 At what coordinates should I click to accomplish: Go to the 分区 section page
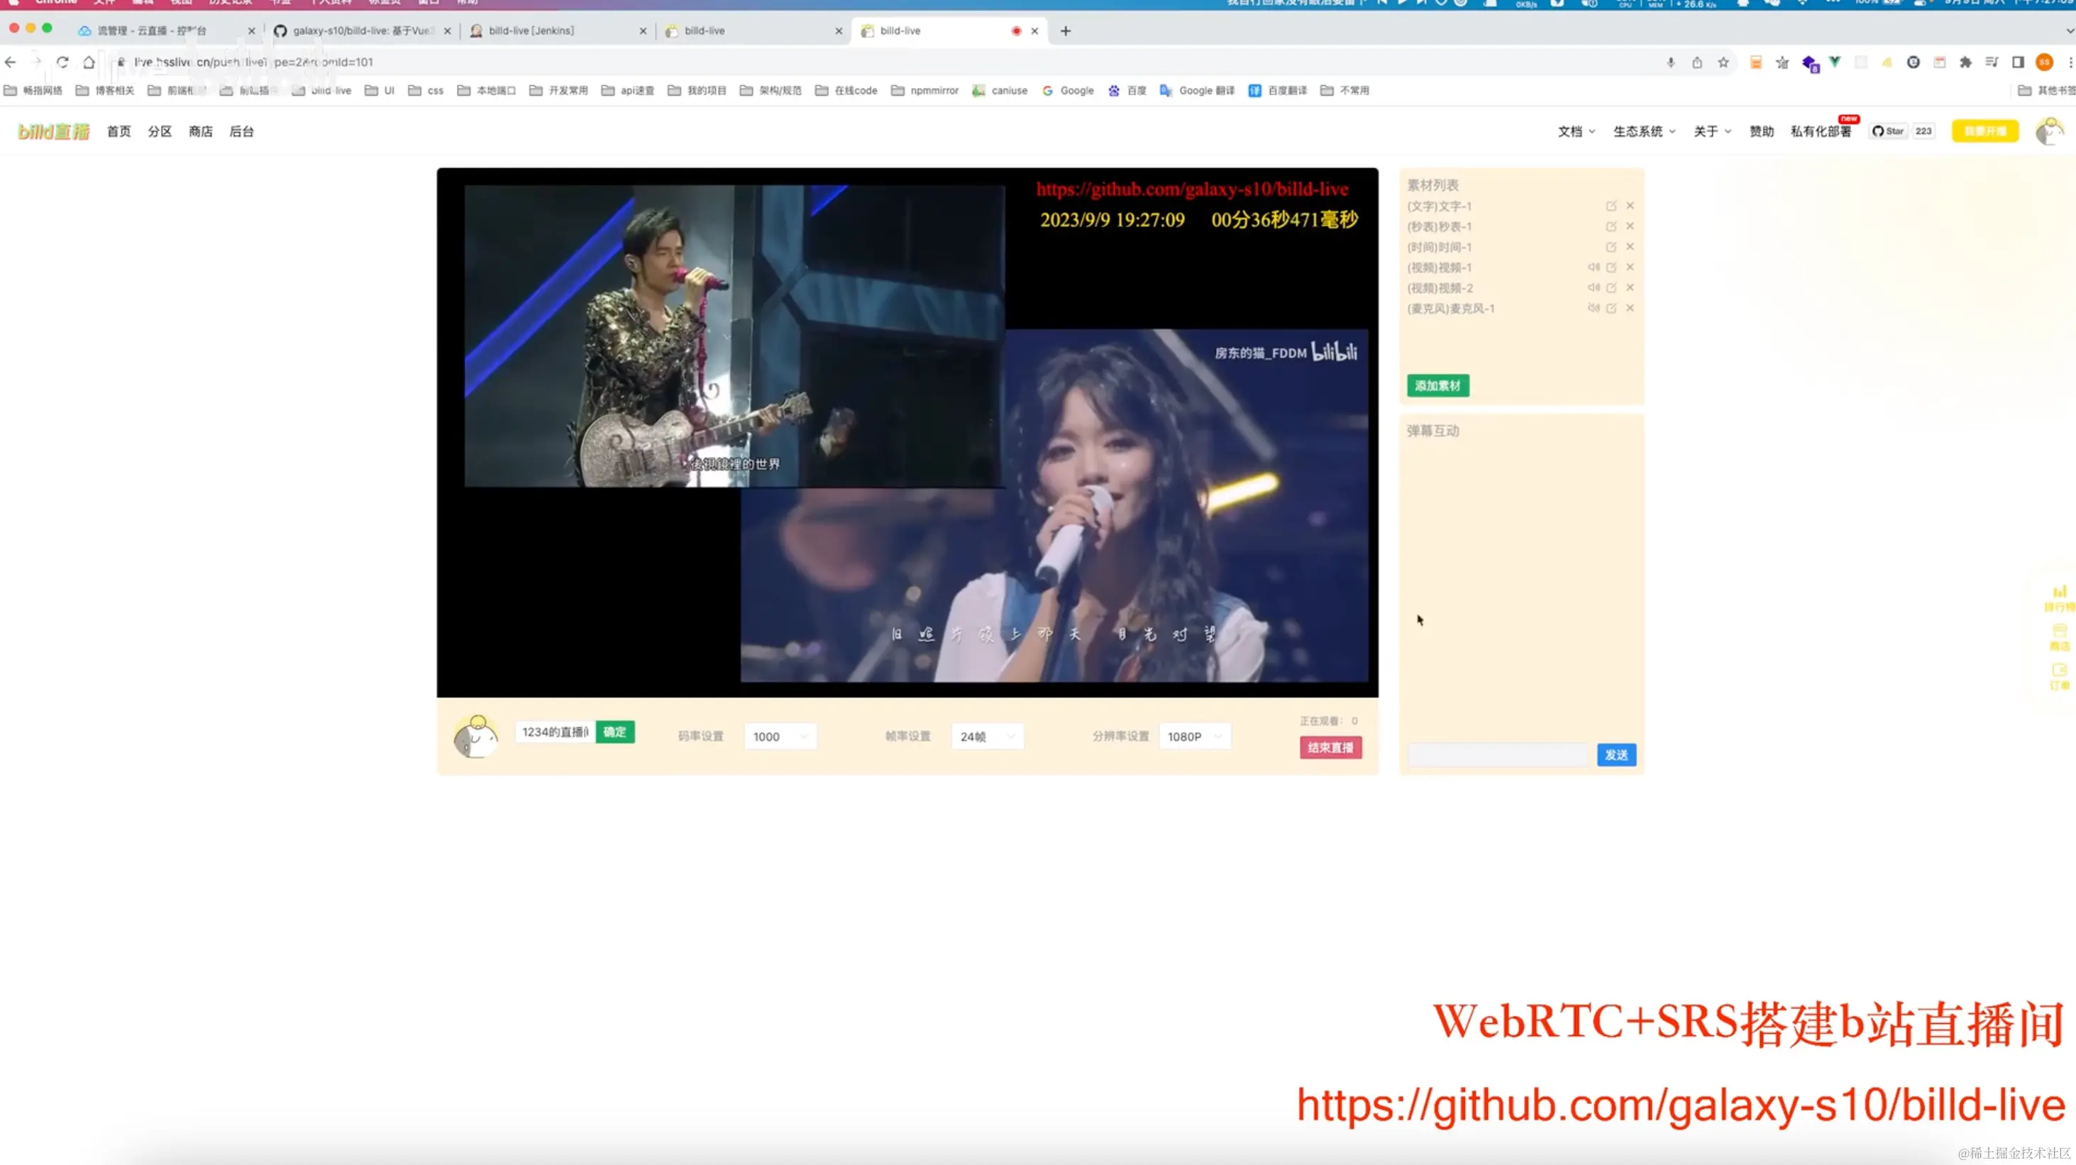(x=160, y=131)
